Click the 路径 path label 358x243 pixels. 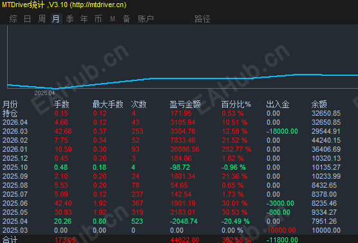click(x=202, y=19)
